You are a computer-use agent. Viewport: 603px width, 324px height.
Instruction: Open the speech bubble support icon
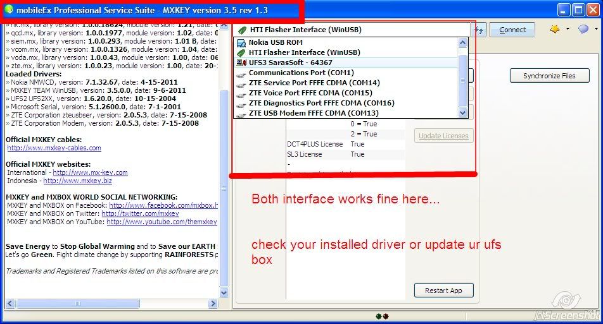[583, 29]
